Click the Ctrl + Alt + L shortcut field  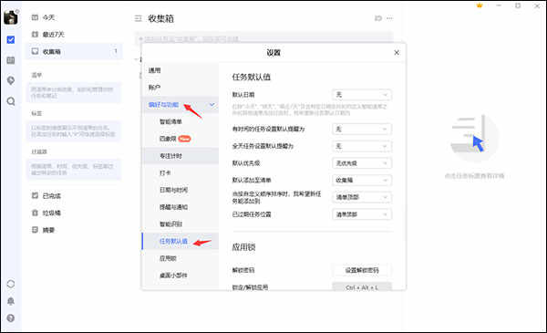coord(362,286)
